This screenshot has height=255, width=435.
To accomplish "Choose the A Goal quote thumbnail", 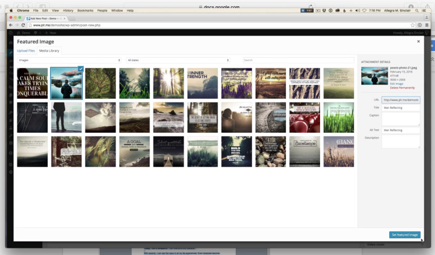I will (x=135, y=151).
